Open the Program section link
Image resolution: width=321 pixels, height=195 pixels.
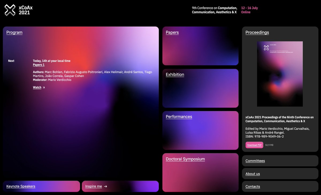coord(14,32)
